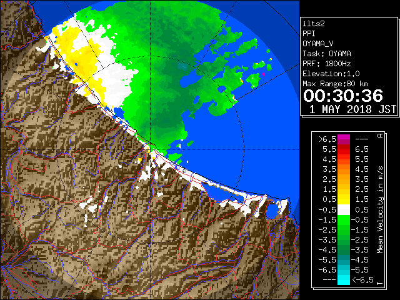This screenshot has height=300, width=400.
Task: Select the 'Task: OYAMA' line
Action: 327,54
